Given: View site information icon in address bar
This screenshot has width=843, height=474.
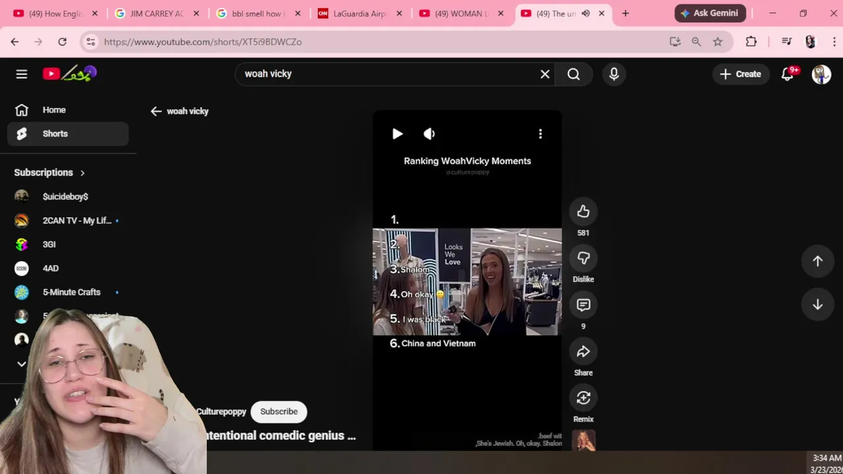Looking at the screenshot, I should tap(91, 41).
